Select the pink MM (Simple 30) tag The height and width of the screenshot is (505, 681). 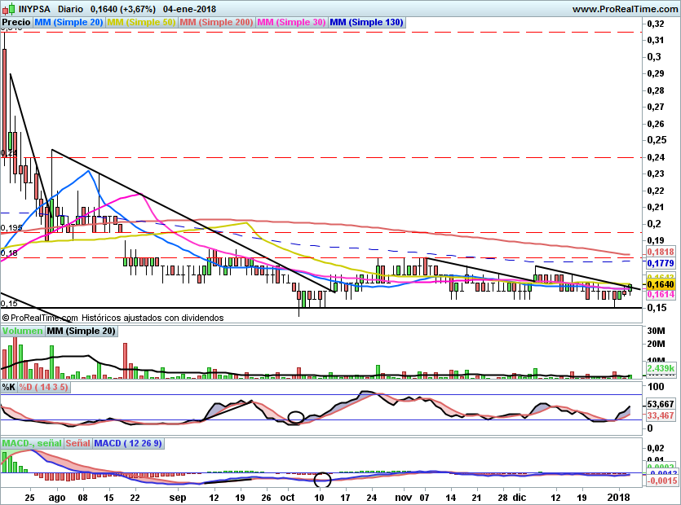[x=291, y=23]
